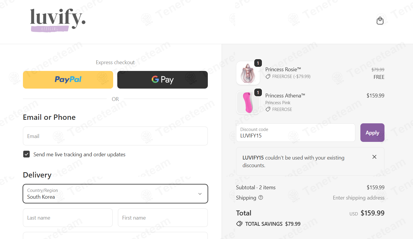
Task: Click the Total Savings tag icon
Action: pos(239,224)
